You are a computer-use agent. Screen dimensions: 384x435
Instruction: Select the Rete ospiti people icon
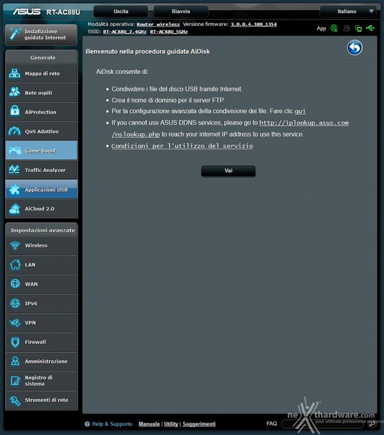tap(14, 93)
